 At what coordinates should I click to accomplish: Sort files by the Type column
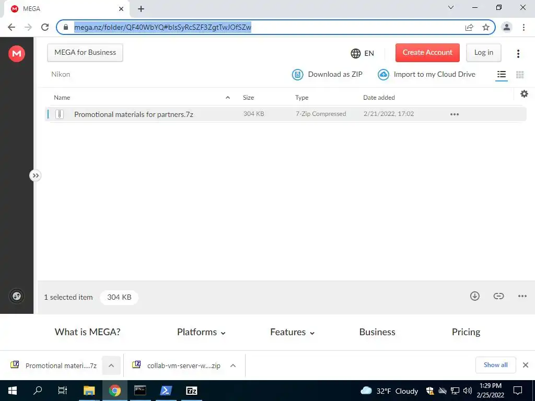[301, 98]
